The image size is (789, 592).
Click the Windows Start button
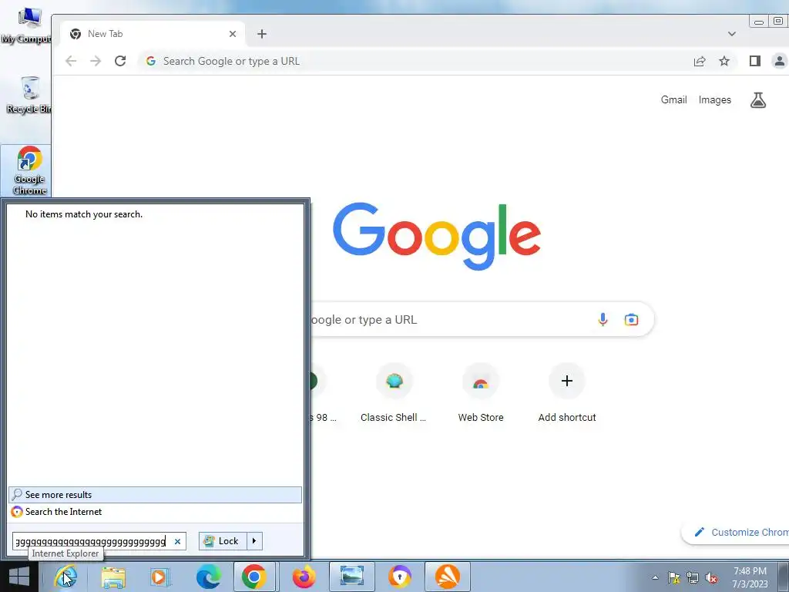click(x=19, y=577)
